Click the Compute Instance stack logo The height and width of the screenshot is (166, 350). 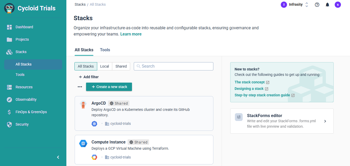pyautogui.click(x=83, y=143)
